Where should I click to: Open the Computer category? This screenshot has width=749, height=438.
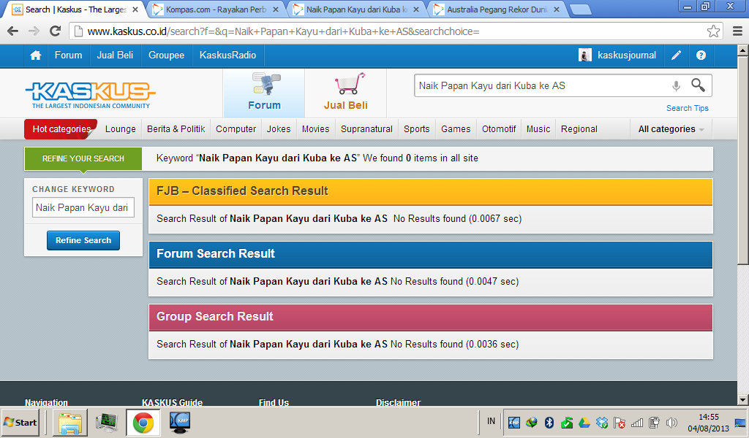click(x=236, y=129)
